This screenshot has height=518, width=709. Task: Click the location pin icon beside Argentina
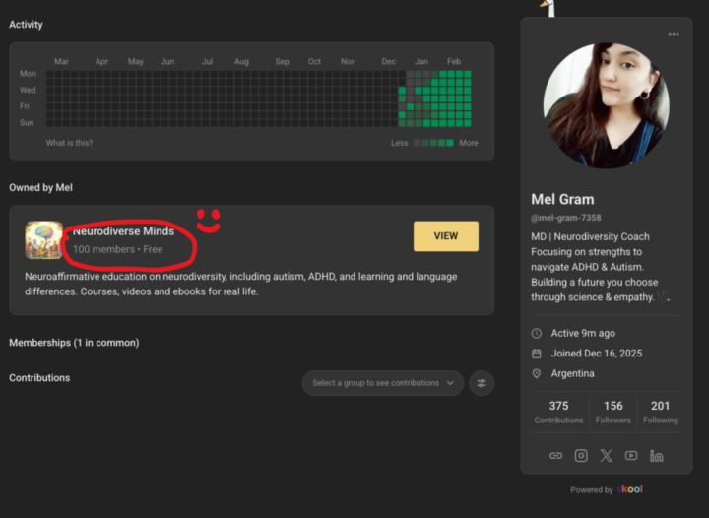(x=537, y=374)
